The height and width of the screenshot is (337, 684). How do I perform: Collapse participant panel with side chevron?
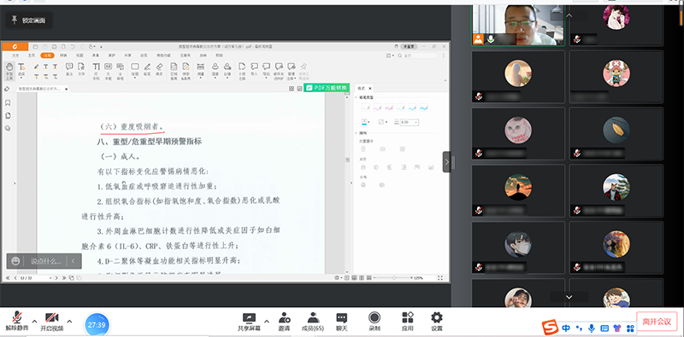[x=446, y=162]
